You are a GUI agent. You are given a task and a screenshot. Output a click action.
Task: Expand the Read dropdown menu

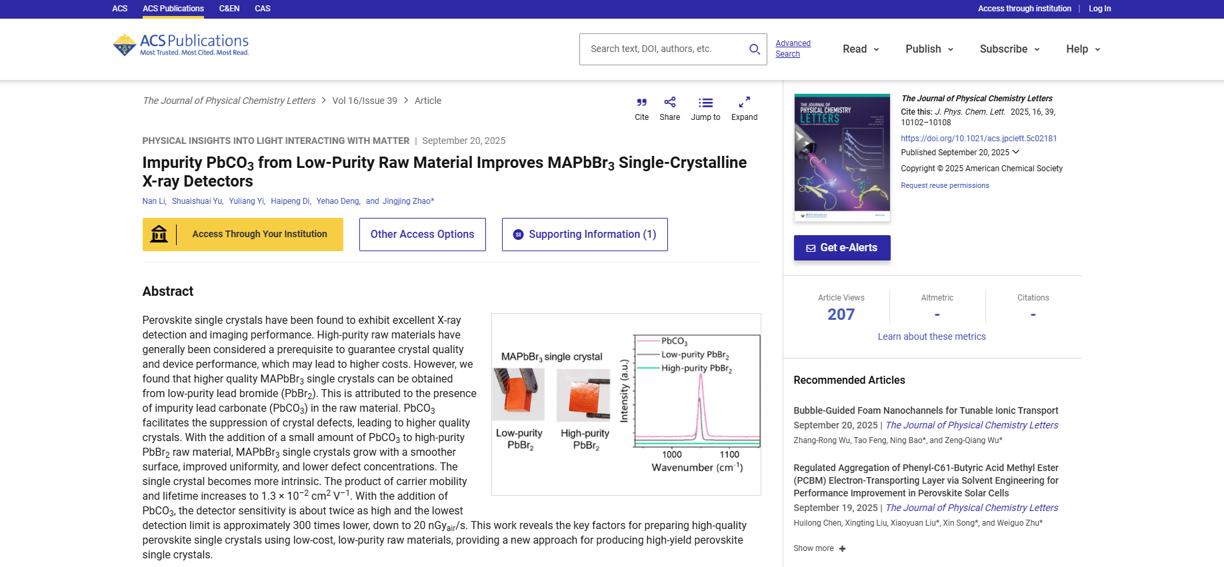pyautogui.click(x=861, y=49)
